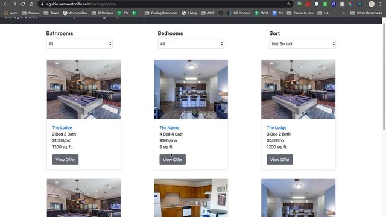Open the IP Recipes bookmark folder

(x=102, y=13)
